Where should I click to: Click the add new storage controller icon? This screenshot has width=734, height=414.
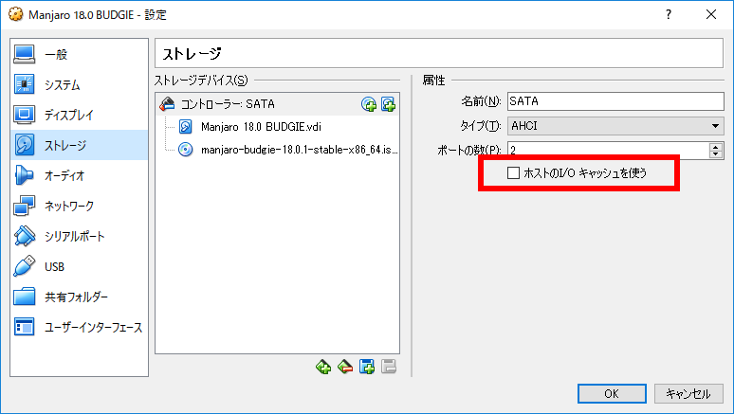[323, 367]
